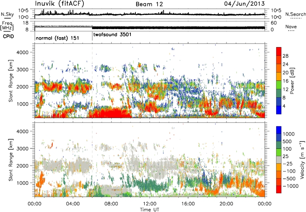Click the '1000' velocity colorbar tick label

(289, 134)
